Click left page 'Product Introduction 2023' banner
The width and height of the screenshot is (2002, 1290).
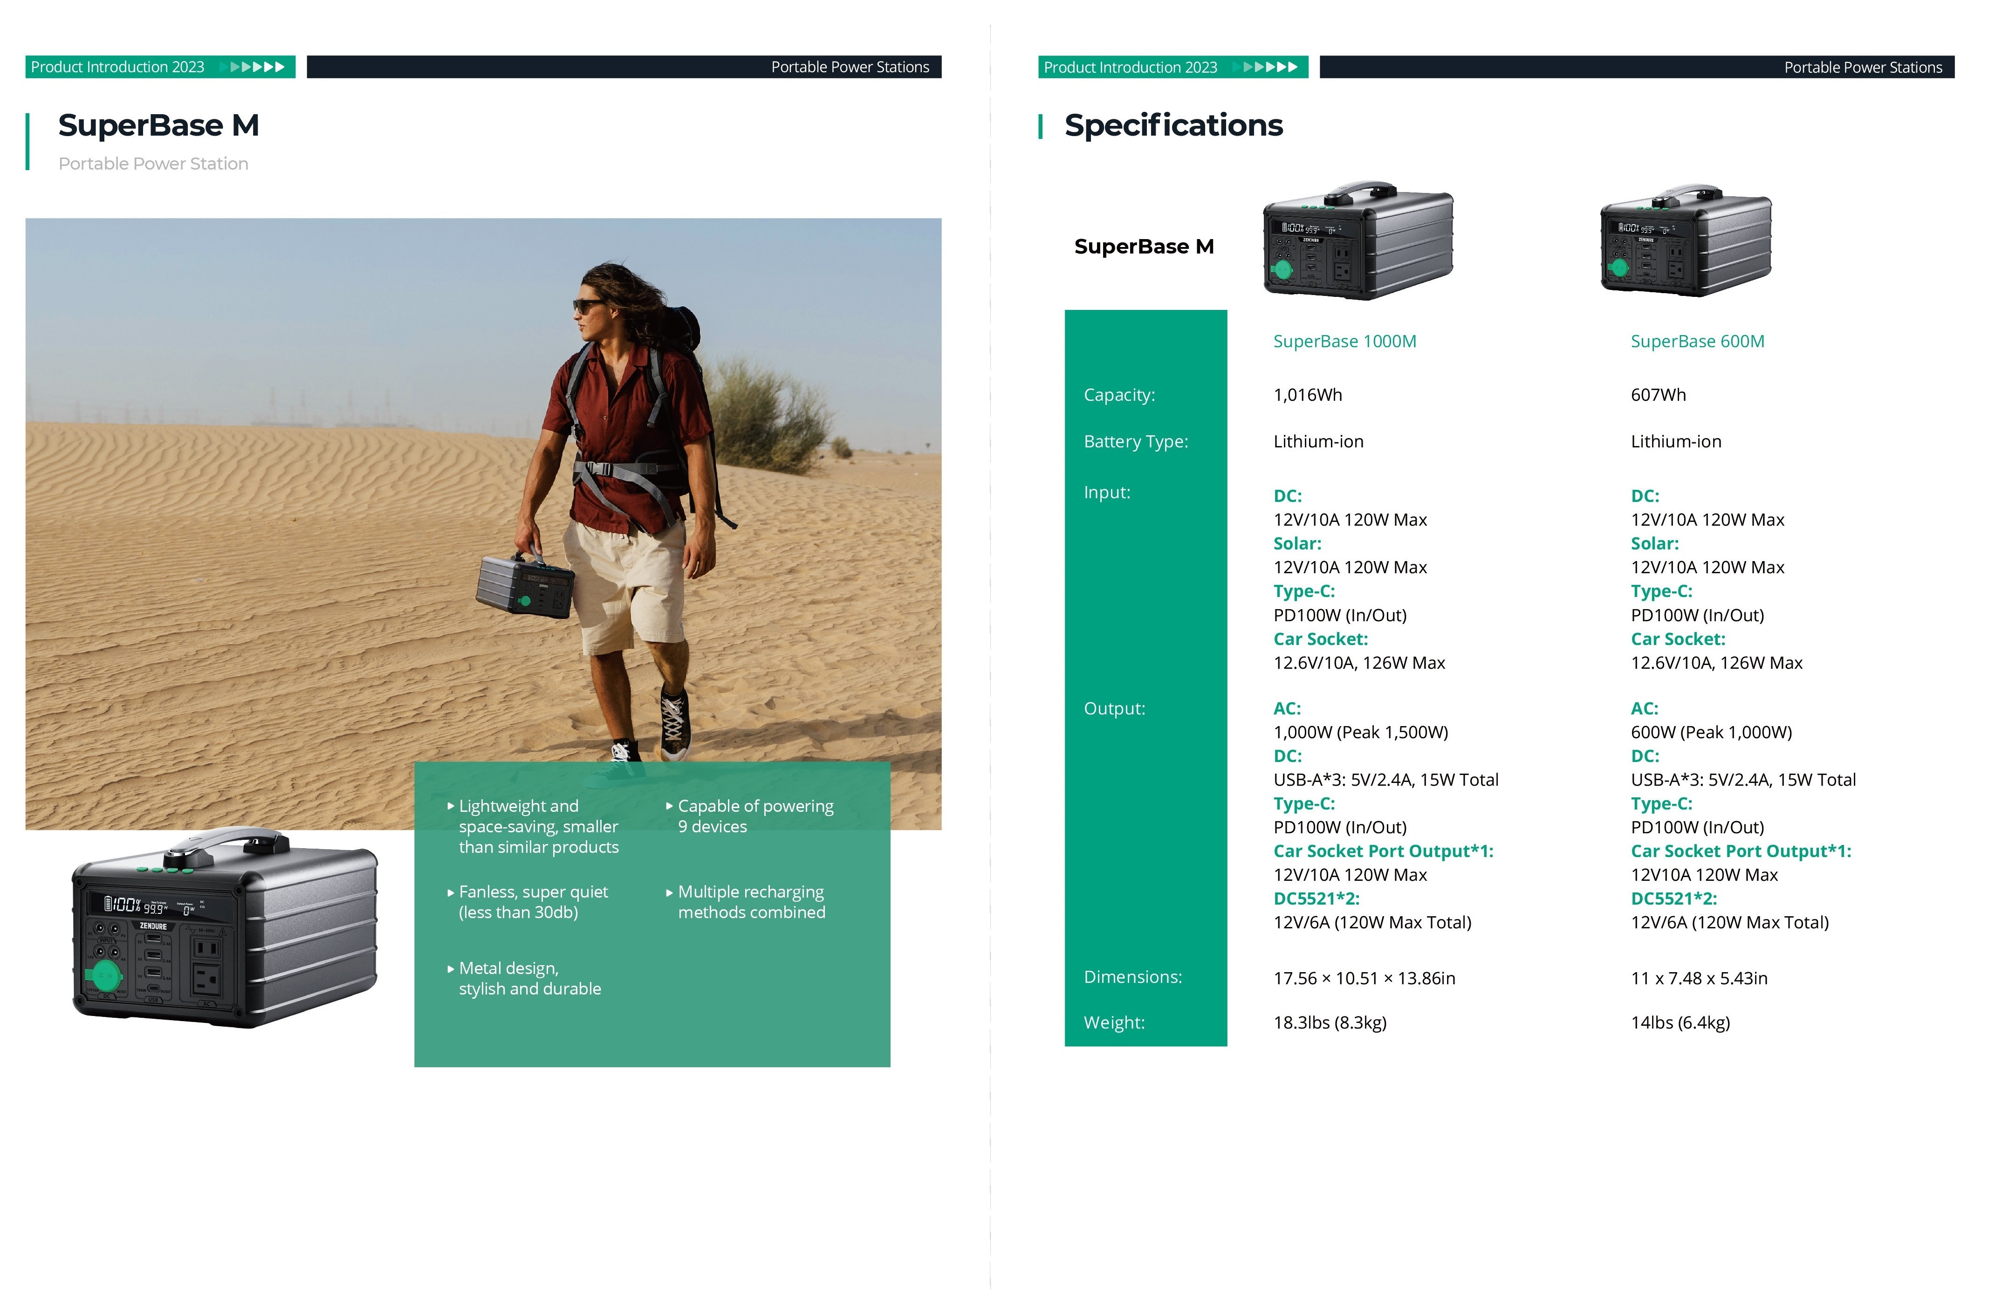click(160, 67)
